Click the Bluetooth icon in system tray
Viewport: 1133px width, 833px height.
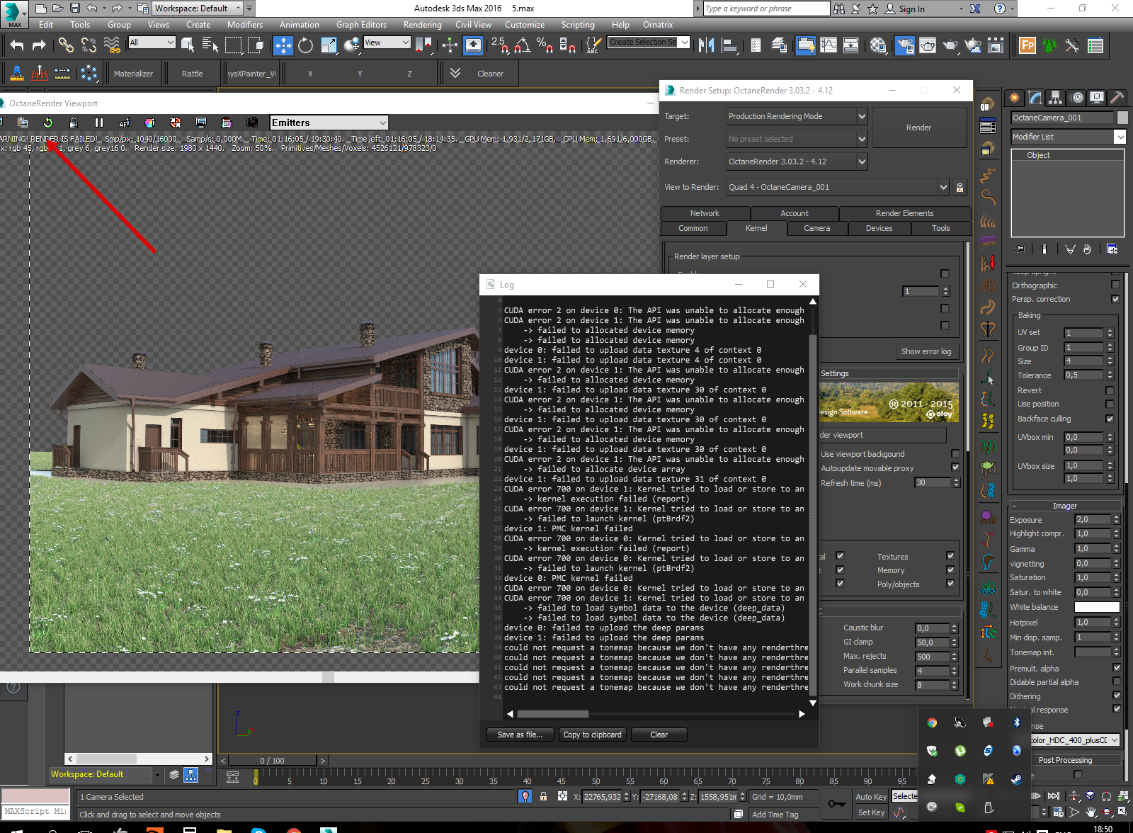pyautogui.click(x=1016, y=722)
